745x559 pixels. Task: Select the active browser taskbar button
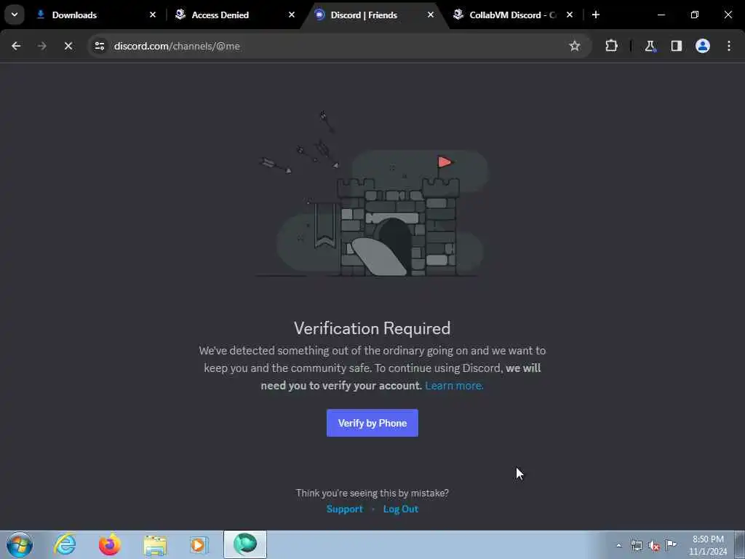(245, 544)
